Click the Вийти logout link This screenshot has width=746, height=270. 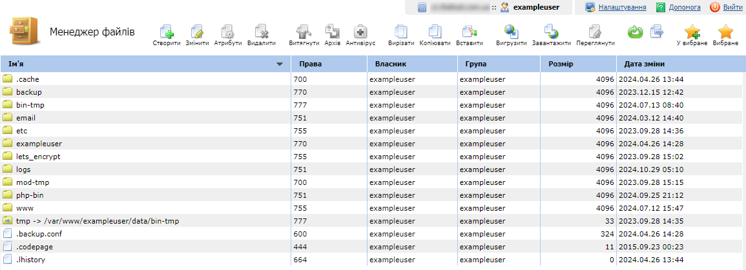[732, 7]
